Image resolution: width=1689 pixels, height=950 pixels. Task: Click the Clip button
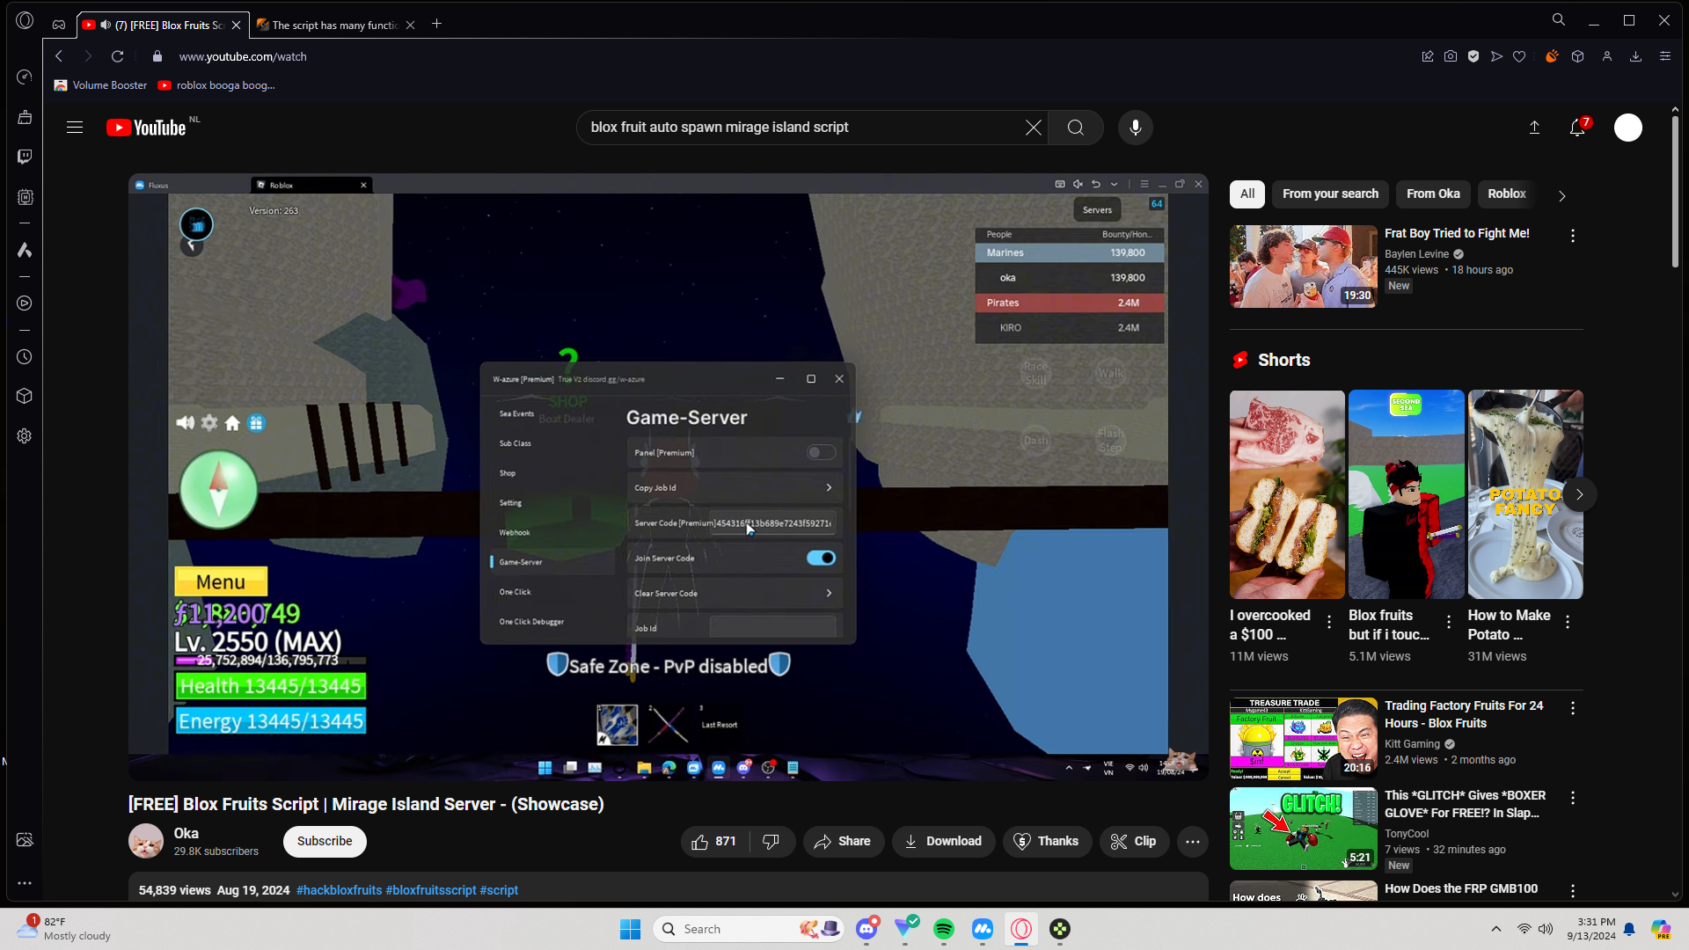click(1134, 842)
